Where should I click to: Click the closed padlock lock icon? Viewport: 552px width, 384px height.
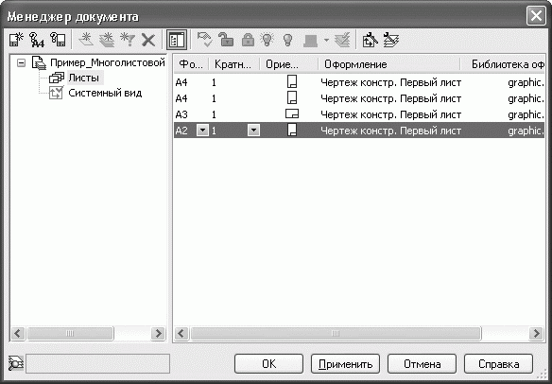point(248,40)
